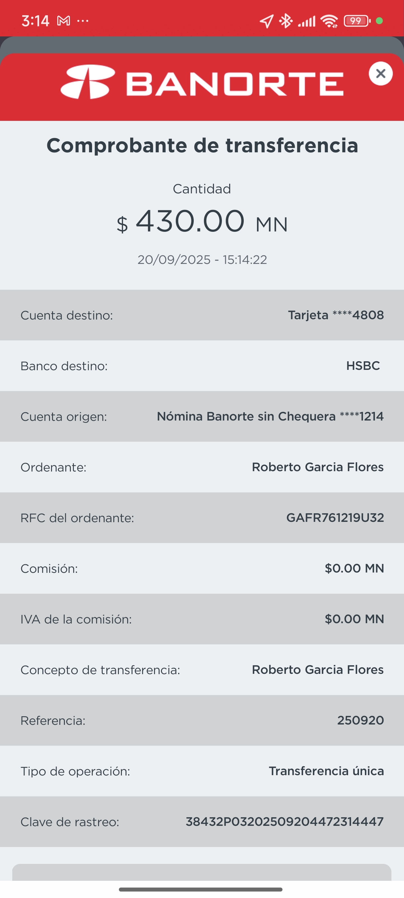Tap the Wi-Fi status icon

pos(329,21)
